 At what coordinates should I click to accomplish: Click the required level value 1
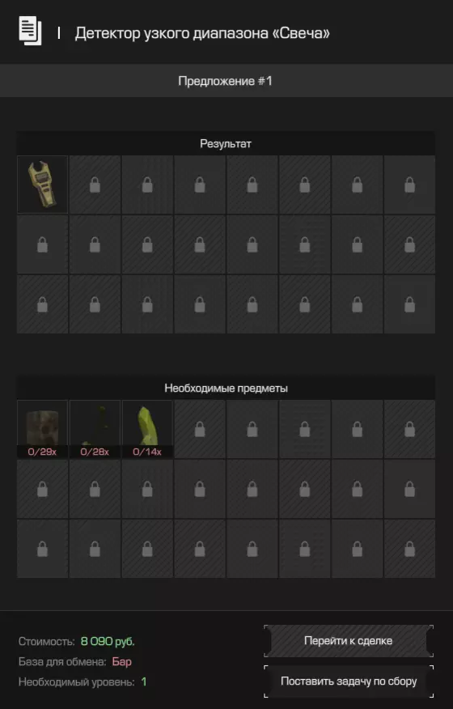(144, 681)
